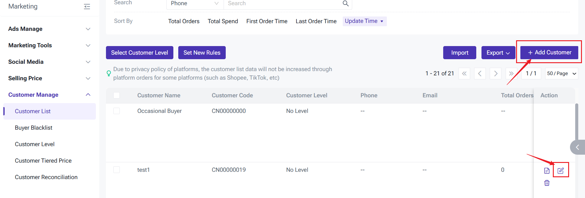
Task: Expand the Export options dropdown
Action: pyautogui.click(x=498, y=53)
